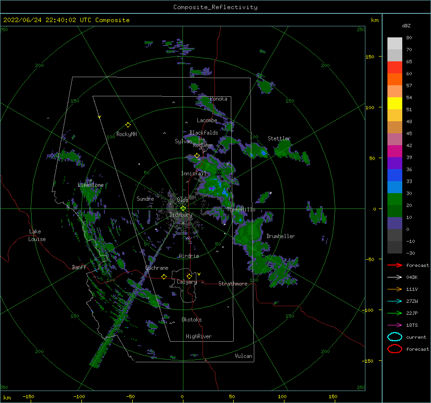Image resolution: width=431 pixels, height=403 pixels.
Task: Pick the bright yellow swatch between 54 and 51
Action: coord(395,104)
